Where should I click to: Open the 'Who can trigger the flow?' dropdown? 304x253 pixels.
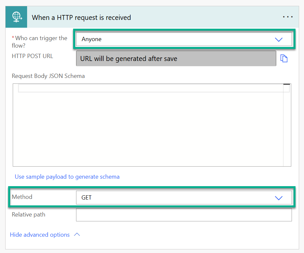[x=184, y=39]
